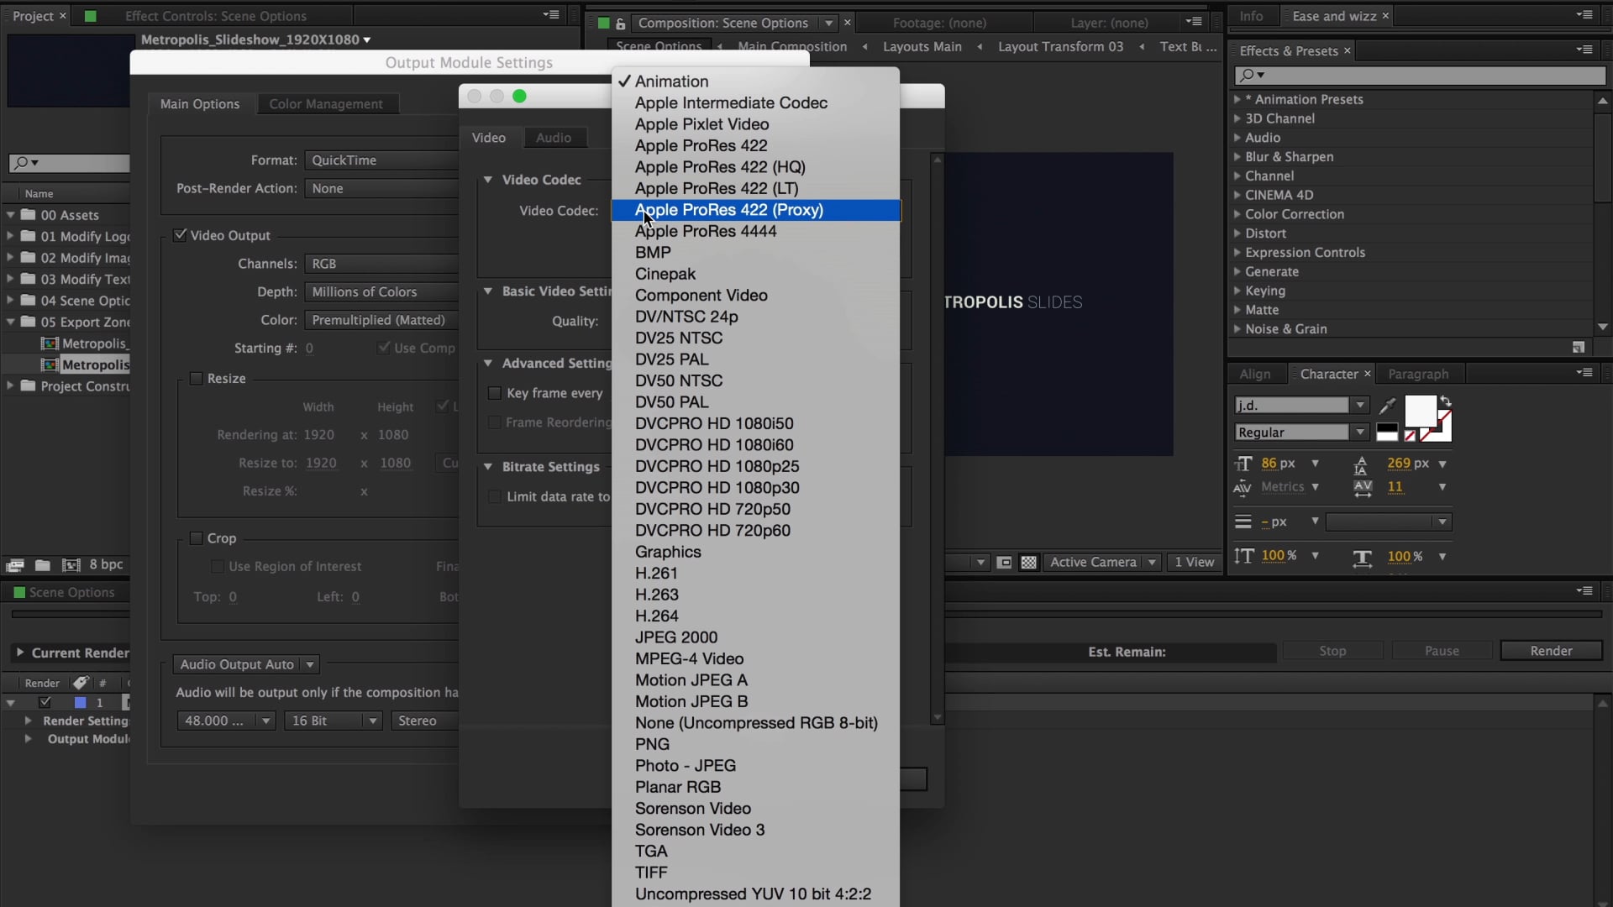Screen dimensions: 1613x907
Task: Enable Key frame every checkbox
Action: point(495,393)
